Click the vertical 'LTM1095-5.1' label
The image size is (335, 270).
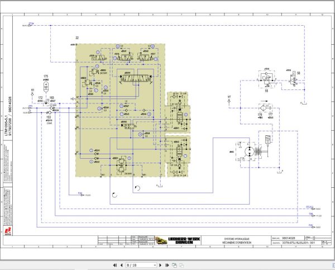pyautogui.click(x=6, y=125)
